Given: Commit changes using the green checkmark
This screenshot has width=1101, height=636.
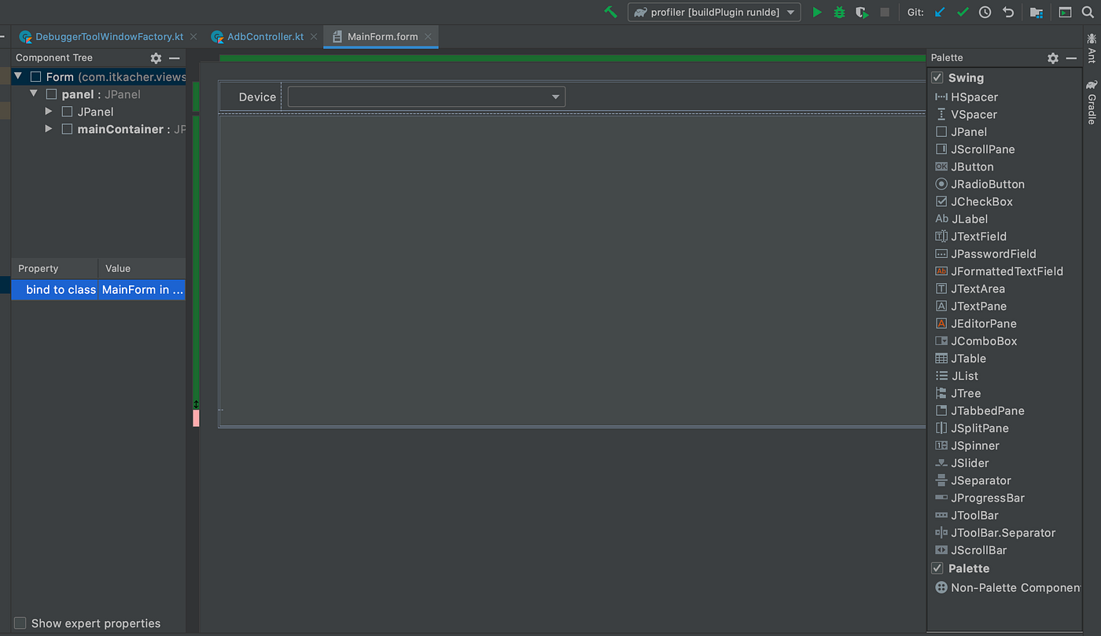Looking at the screenshot, I should click(962, 12).
